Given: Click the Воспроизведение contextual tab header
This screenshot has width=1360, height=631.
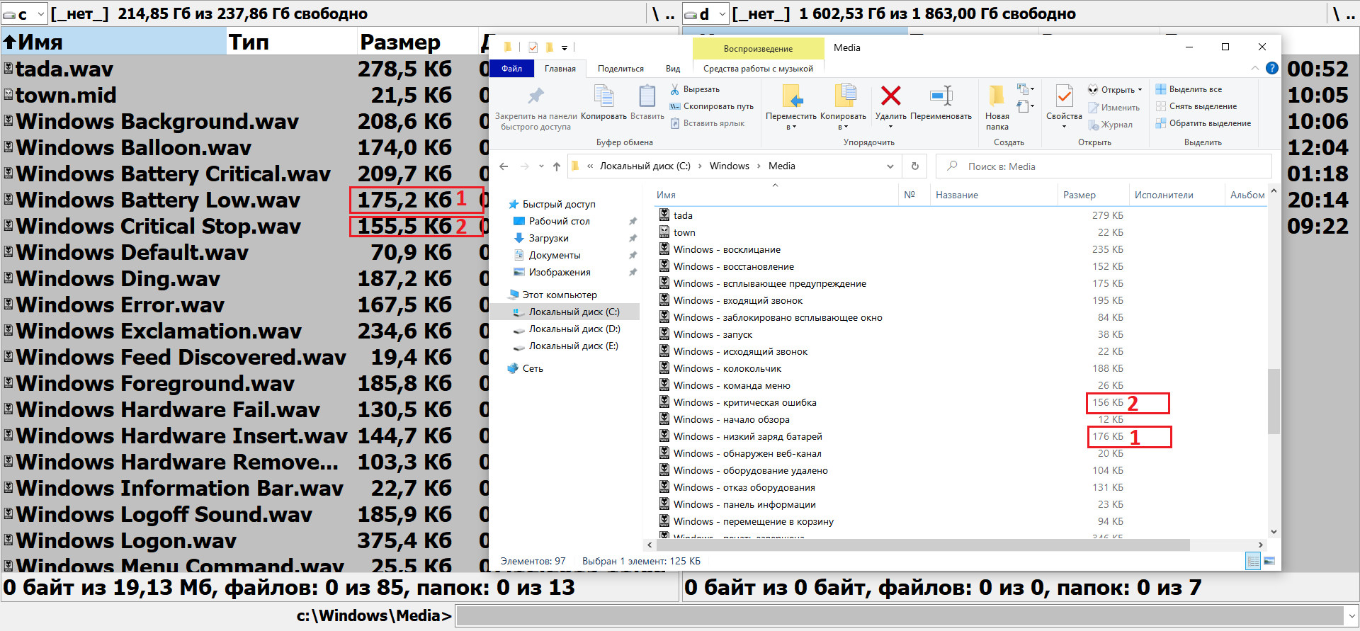Looking at the screenshot, I should pos(758,48).
